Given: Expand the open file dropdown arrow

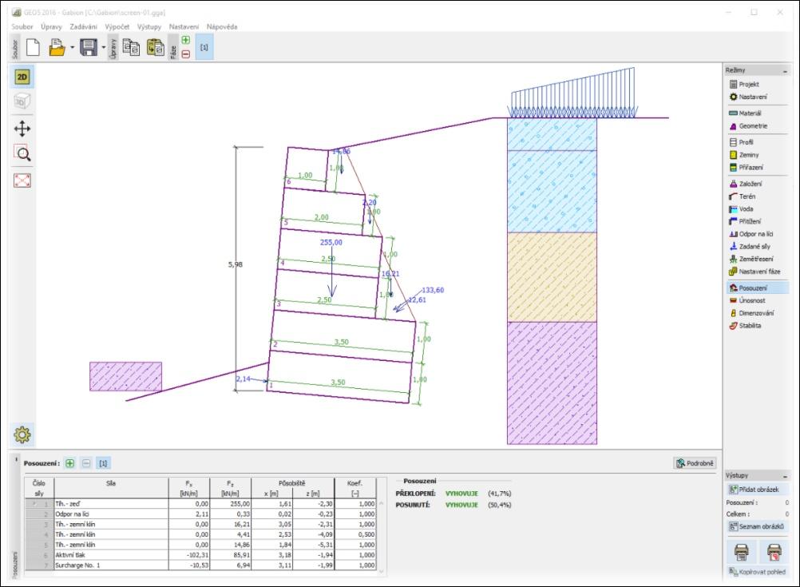Looking at the screenshot, I should 72,48.
